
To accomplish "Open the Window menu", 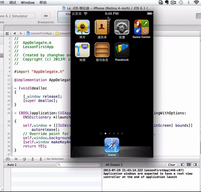I will pyautogui.click(x=28, y=2).
